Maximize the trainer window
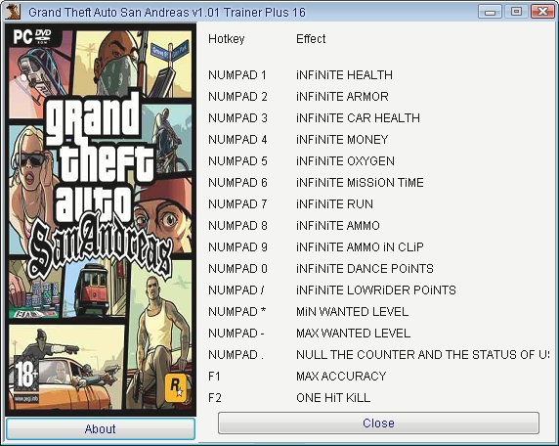The height and width of the screenshot is (446, 559). 516,12
